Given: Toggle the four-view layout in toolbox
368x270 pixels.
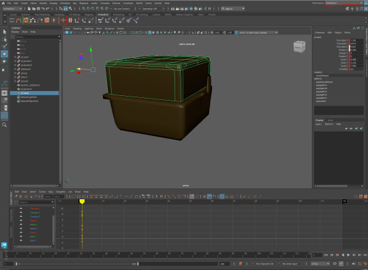Looking at the screenshot, I should (5, 100).
